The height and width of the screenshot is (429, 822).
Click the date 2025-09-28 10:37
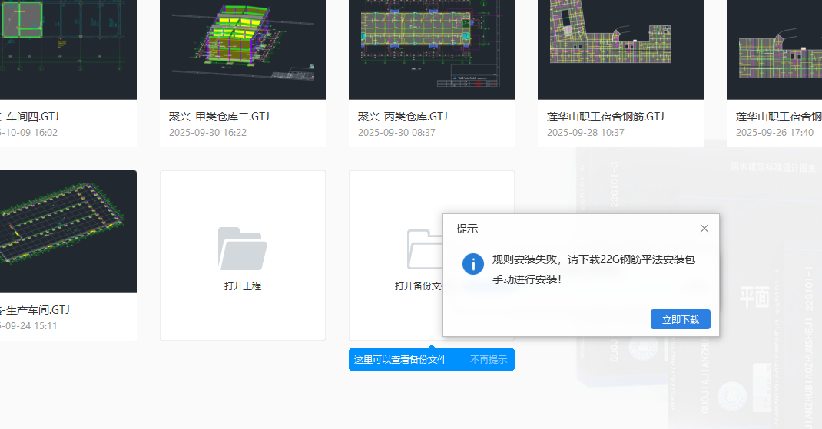pyautogui.click(x=585, y=133)
